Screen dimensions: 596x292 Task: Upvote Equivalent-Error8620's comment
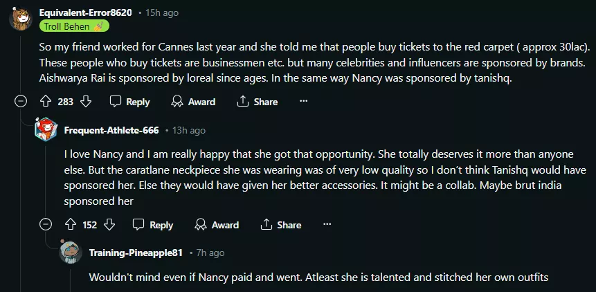(x=46, y=102)
